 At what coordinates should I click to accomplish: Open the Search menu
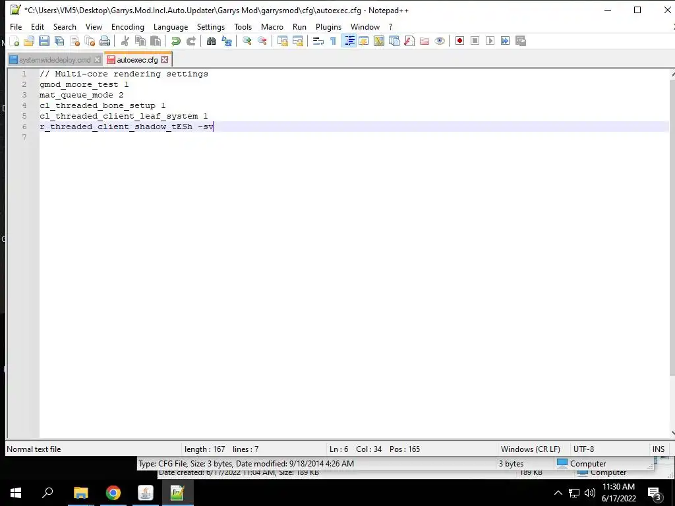click(x=65, y=26)
